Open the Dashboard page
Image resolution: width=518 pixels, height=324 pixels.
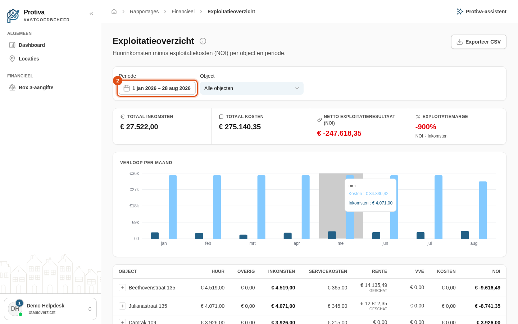coord(50,45)
